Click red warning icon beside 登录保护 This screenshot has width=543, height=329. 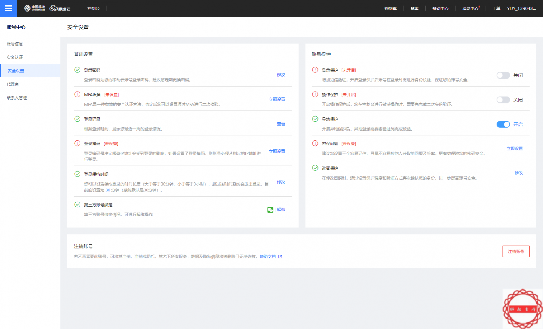tap(315, 70)
